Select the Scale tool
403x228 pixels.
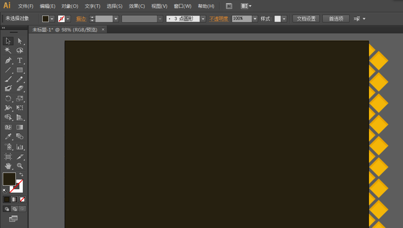click(x=20, y=98)
